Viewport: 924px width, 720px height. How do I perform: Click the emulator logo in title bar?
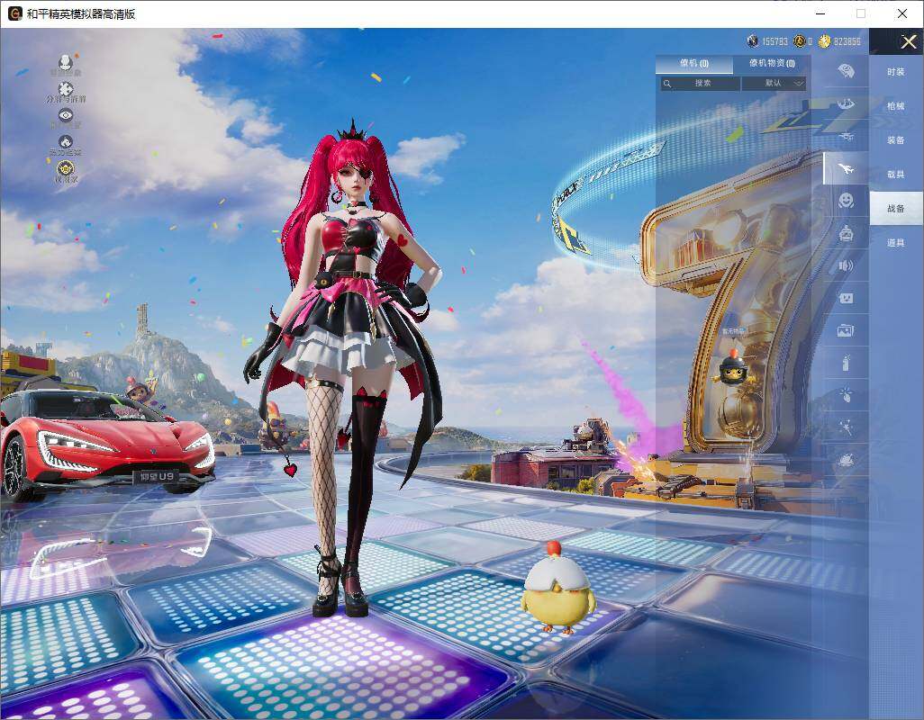14,13
